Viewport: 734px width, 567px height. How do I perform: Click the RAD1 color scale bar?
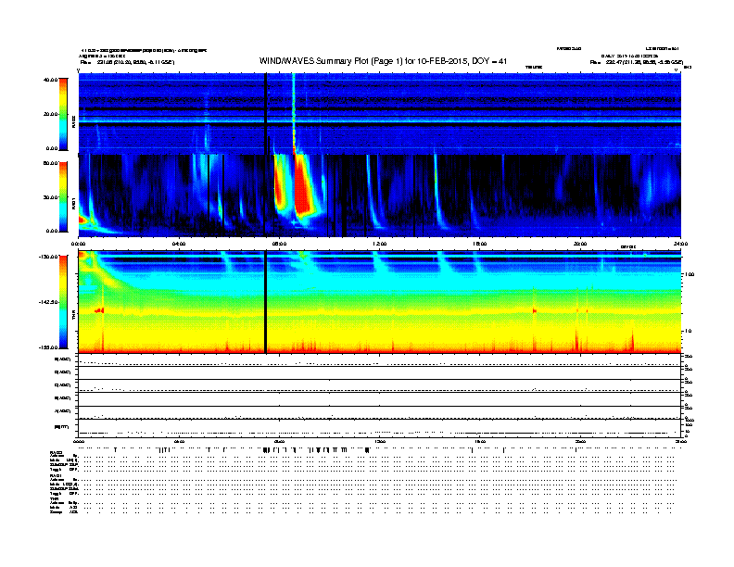pos(63,196)
